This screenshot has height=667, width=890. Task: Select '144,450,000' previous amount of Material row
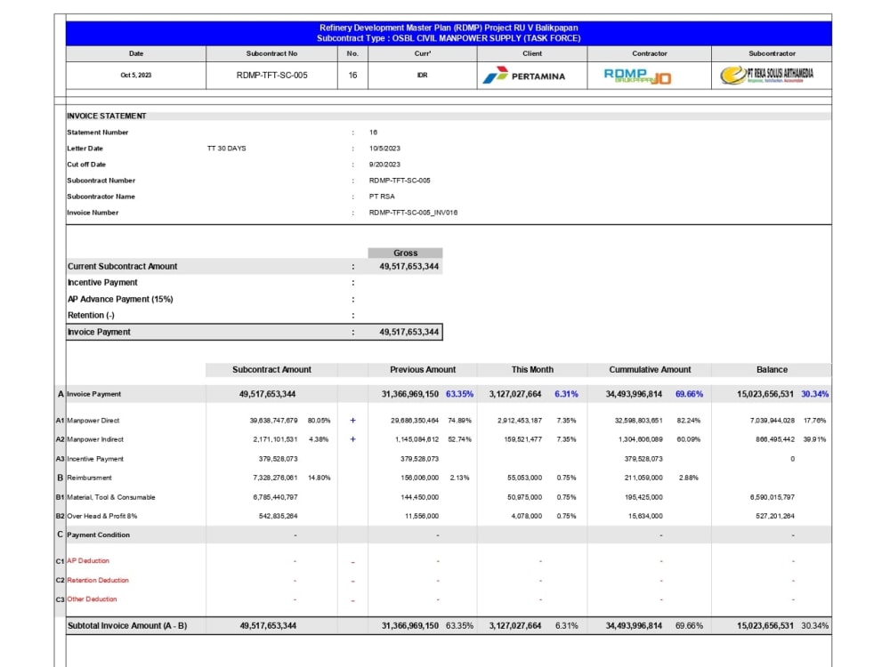point(419,497)
